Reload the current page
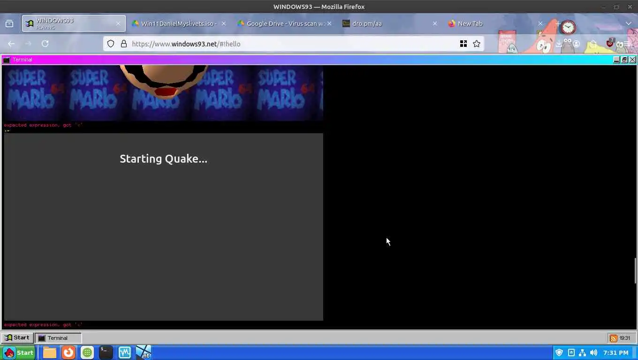The height and width of the screenshot is (360, 638). click(x=45, y=44)
